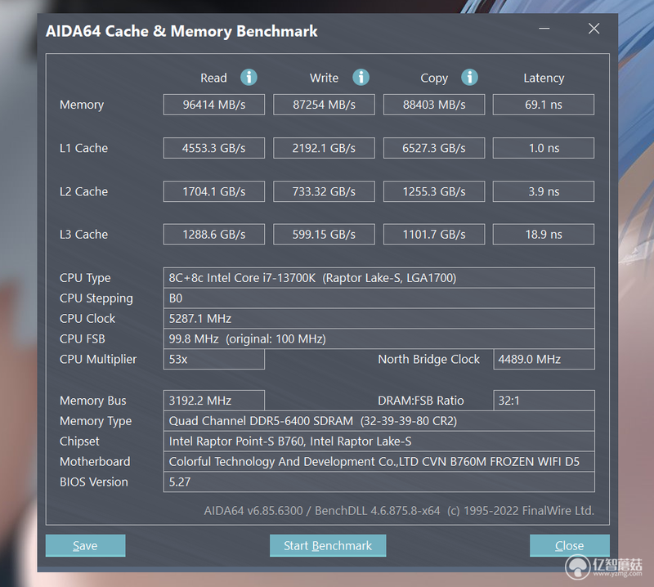This screenshot has width=654, height=587.
Task: Minimize the AIDA64 benchmark window
Action: (544, 29)
